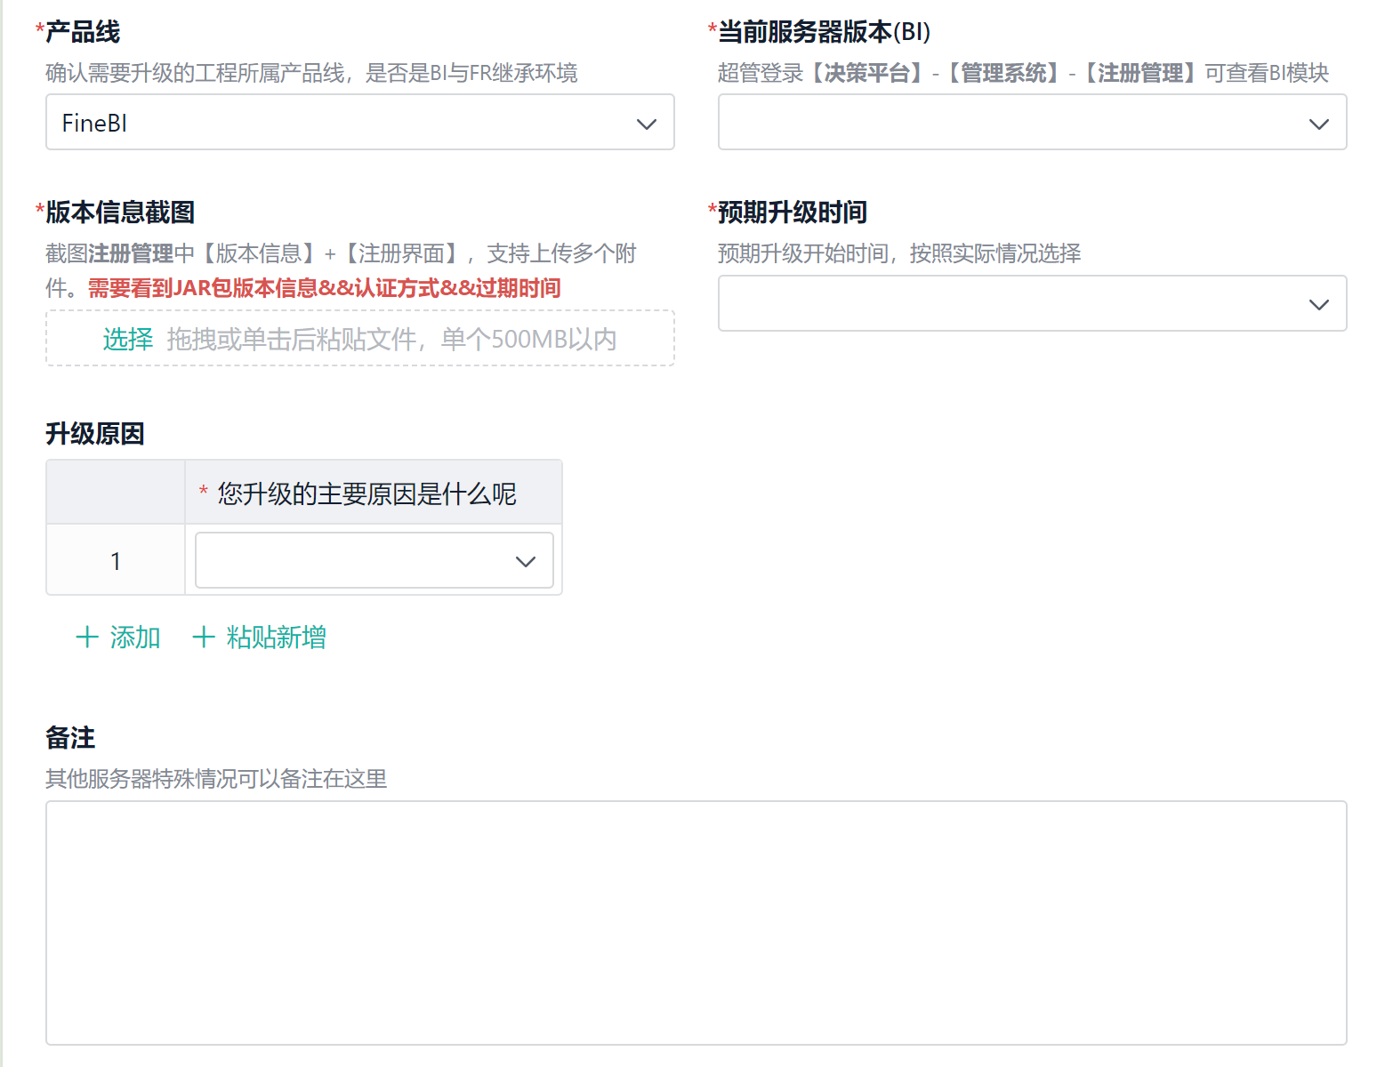The width and height of the screenshot is (1385, 1067).
Task: Expand the 当前服务器版本(BI) dropdown
Action: click(x=1032, y=123)
